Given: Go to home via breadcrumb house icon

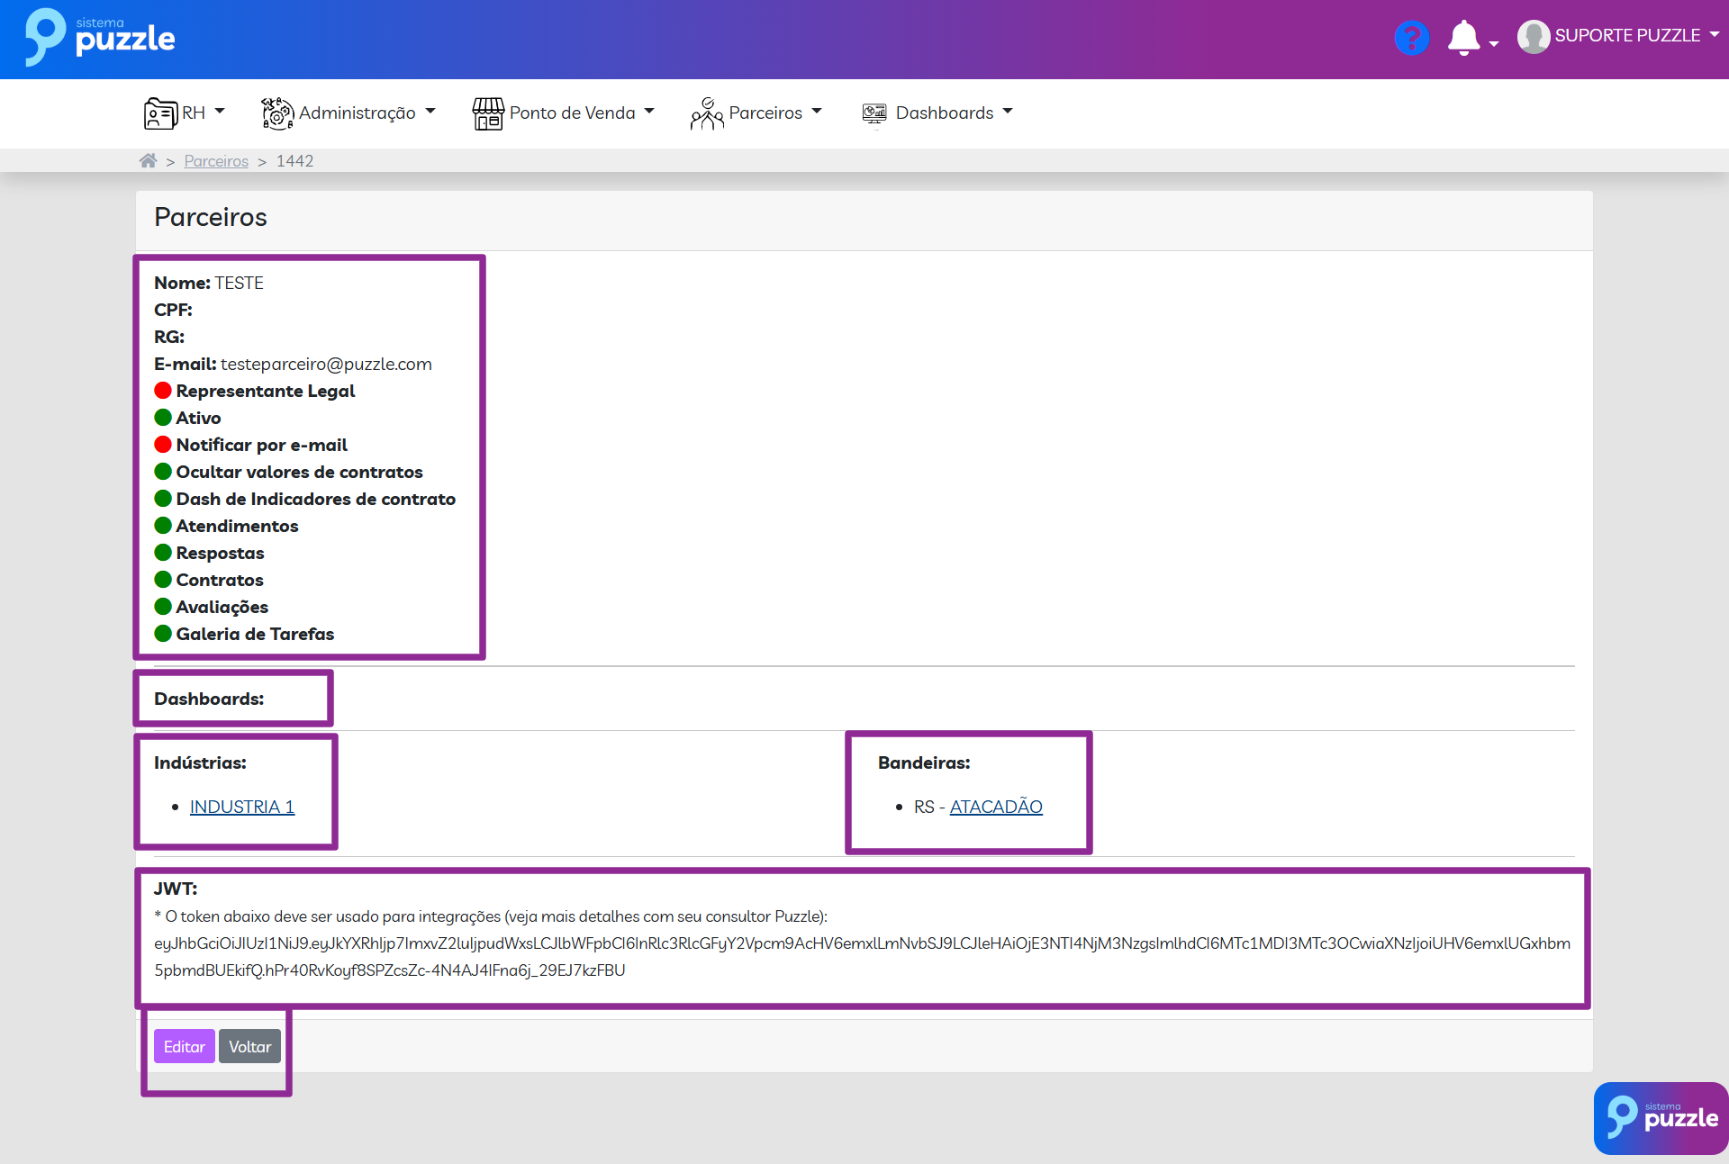Looking at the screenshot, I should tap(148, 160).
